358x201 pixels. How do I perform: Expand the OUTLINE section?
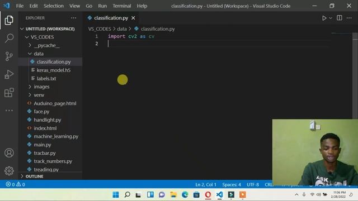pyautogui.click(x=50, y=176)
